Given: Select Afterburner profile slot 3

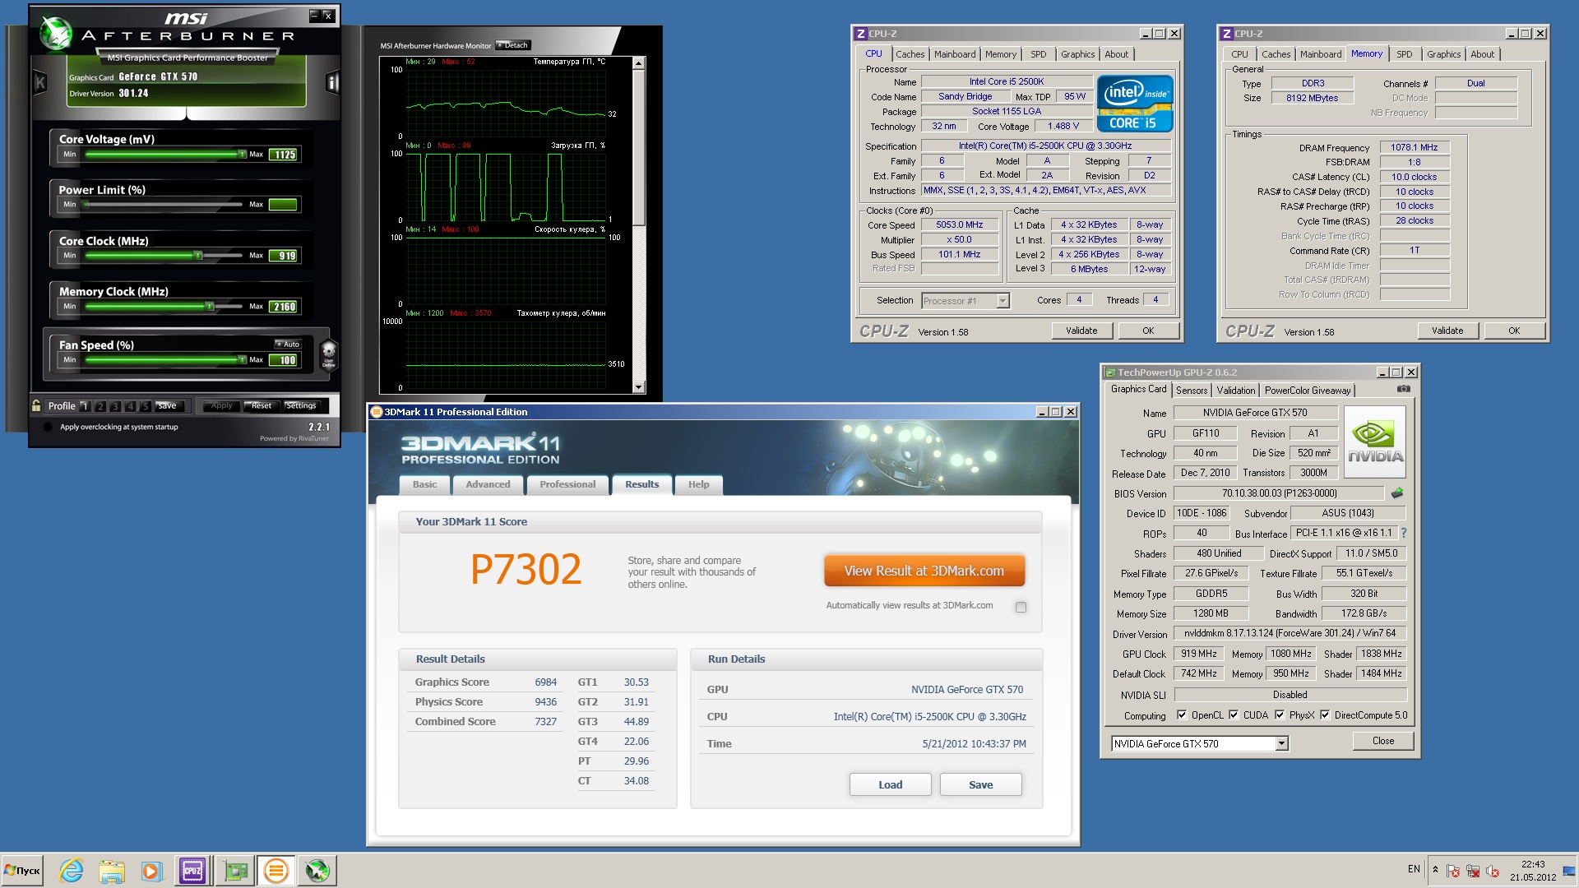Looking at the screenshot, I should 115,406.
